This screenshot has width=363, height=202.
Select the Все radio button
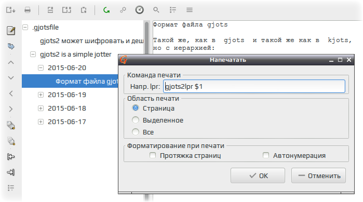point(136,132)
